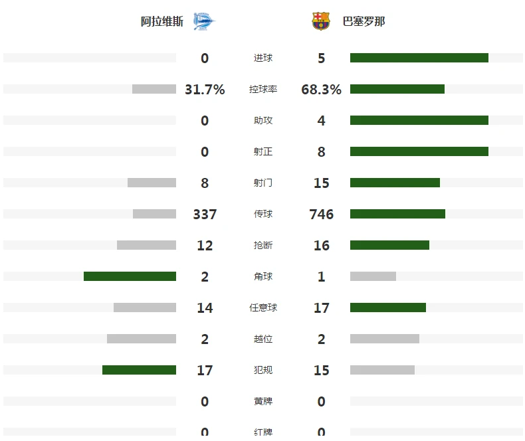Click Alavés 337 passes value
525x441 pixels.
coord(205,214)
